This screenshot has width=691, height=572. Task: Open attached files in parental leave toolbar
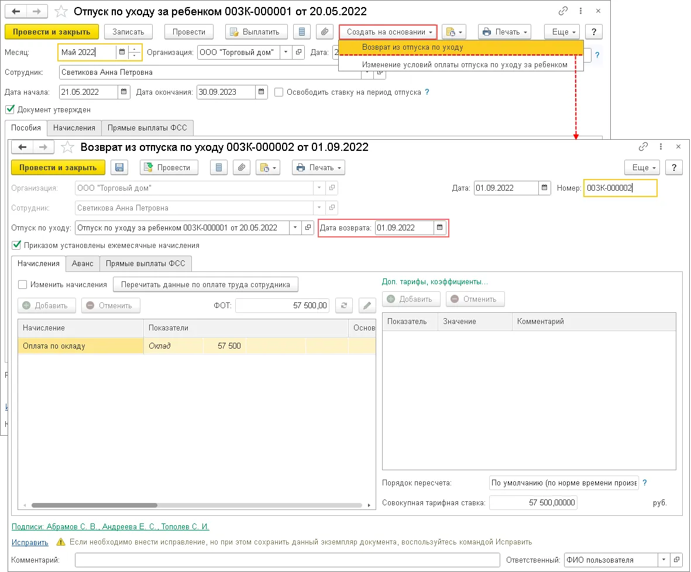pyautogui.click(x=324, y=32)
